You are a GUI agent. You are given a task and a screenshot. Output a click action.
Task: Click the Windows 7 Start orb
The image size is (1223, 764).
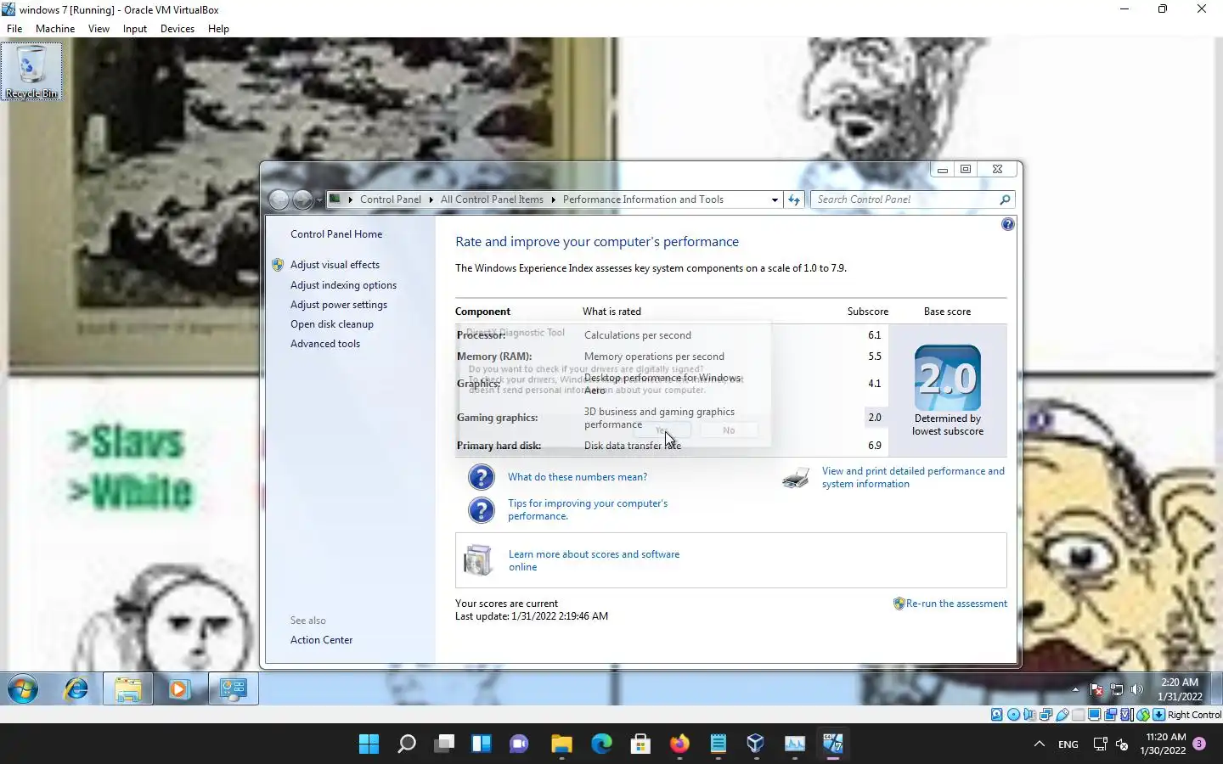coord(23,689)
